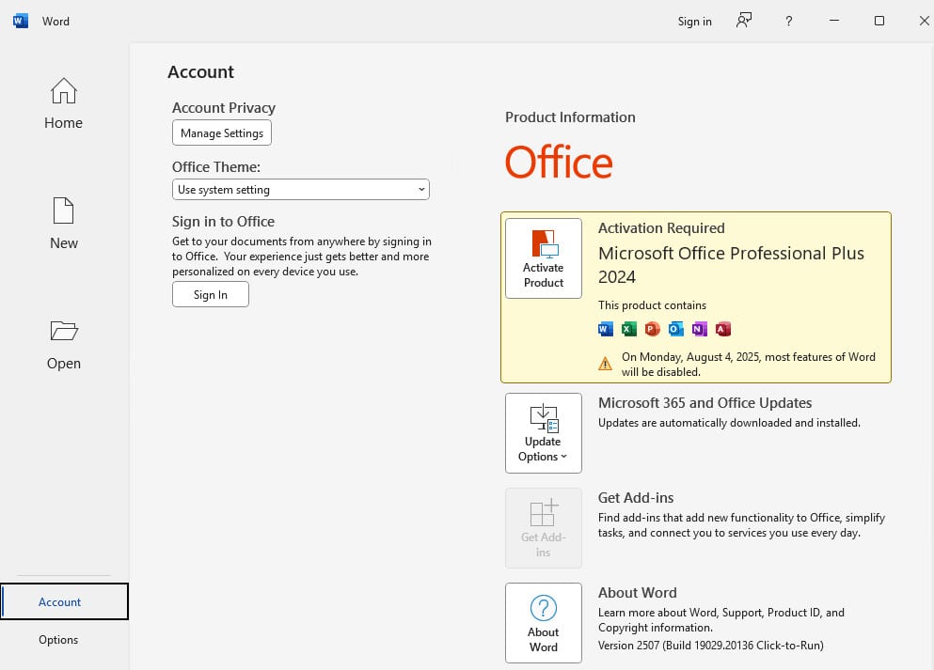Click the Office logo text
The height and width of the screenshot is (670, 934).
pyautogui.click(x=559, y=162)
